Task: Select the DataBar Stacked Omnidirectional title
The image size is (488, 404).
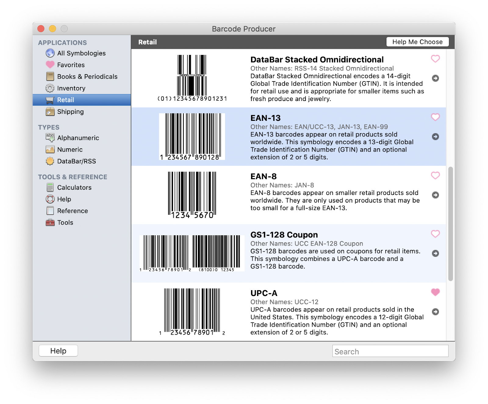Action: coord(317,60)
